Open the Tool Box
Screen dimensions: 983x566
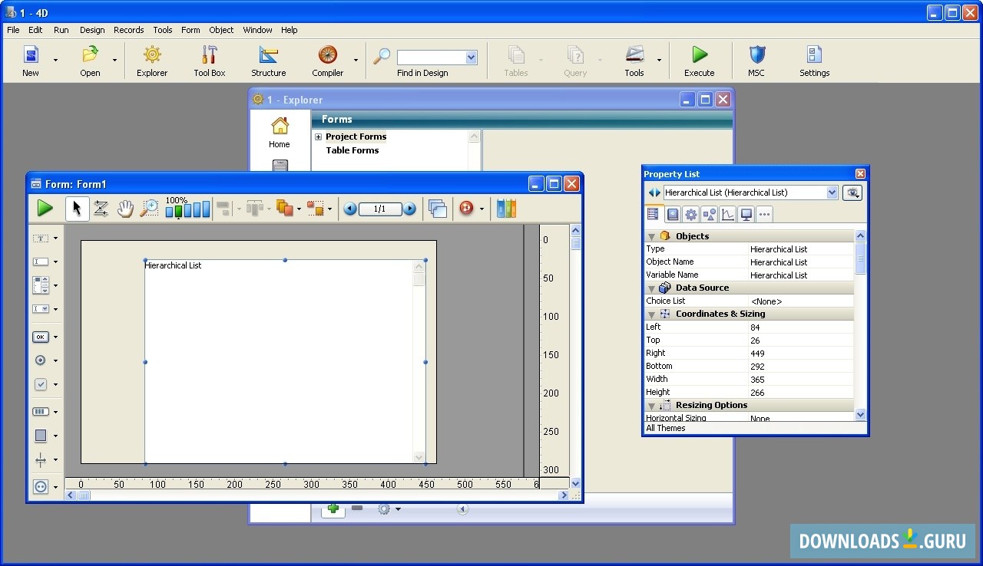point(209,61)
